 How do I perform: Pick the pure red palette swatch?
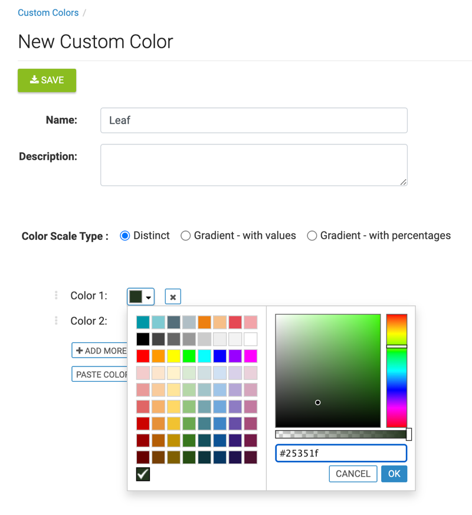click(x=143, y=356)
